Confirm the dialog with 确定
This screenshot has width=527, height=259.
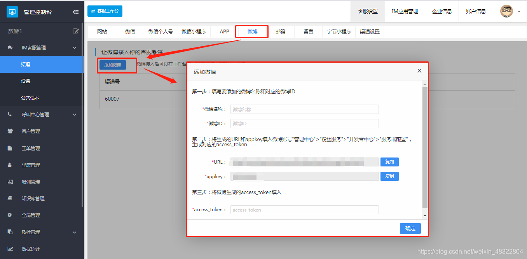pyautogui.click(x=410, y=228)
